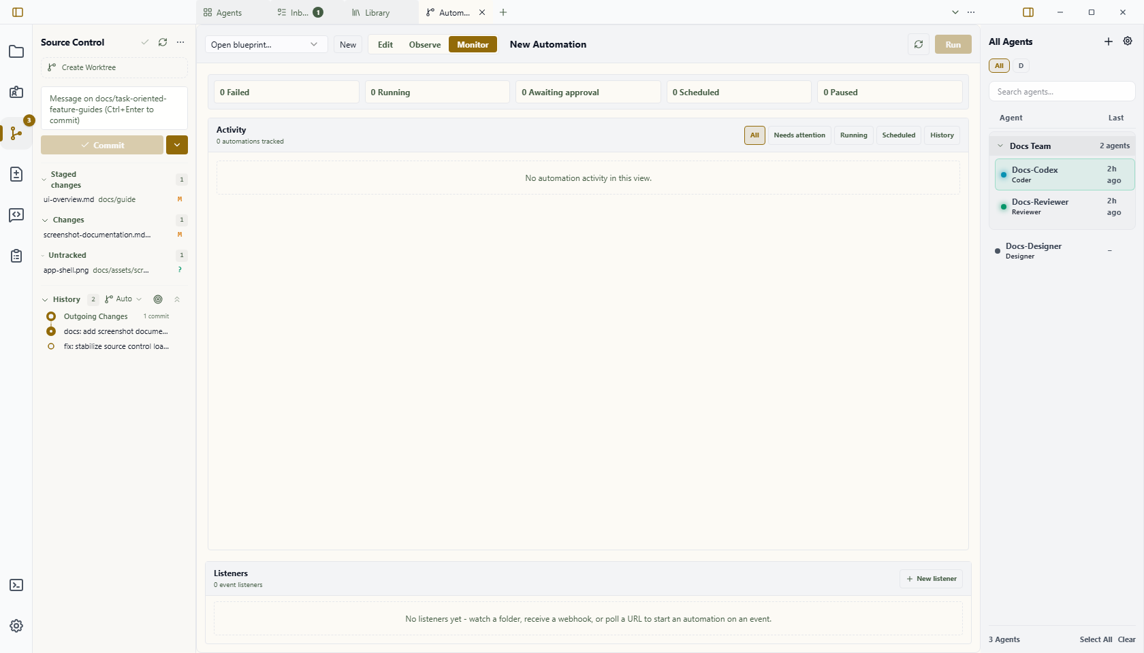Open the Explorer folder icon in sidebar
The width and height of the screenshot is (1144, 653).
tap(16, 52)
